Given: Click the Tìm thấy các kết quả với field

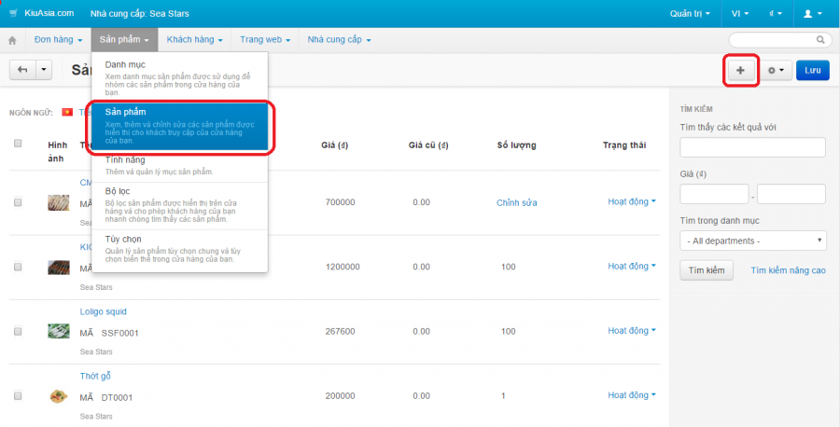Looking at the screenshot, I should click(752, 147).
